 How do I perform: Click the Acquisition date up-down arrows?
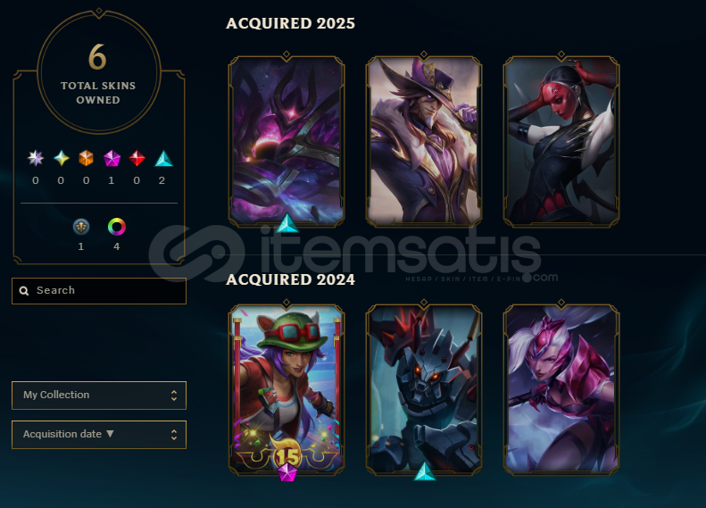(174, 435)
